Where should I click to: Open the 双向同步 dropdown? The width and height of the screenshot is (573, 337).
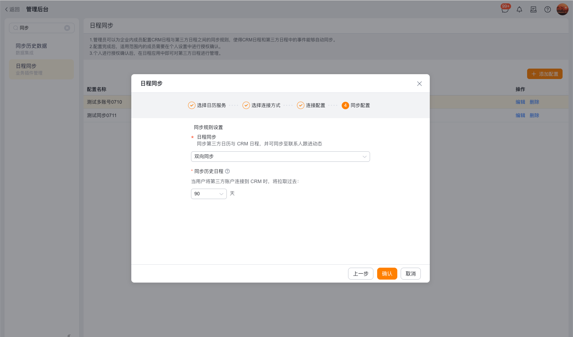click(281, 157)
